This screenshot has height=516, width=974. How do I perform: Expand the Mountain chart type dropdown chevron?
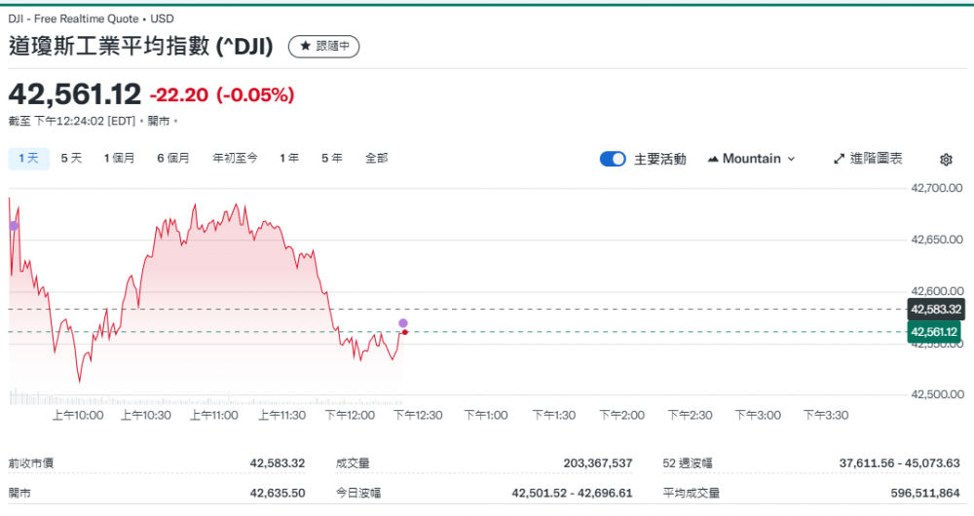tap(791, 159)
